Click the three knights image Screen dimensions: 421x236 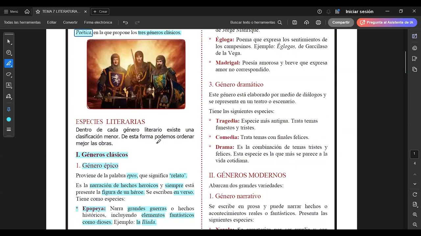[136, 74]
